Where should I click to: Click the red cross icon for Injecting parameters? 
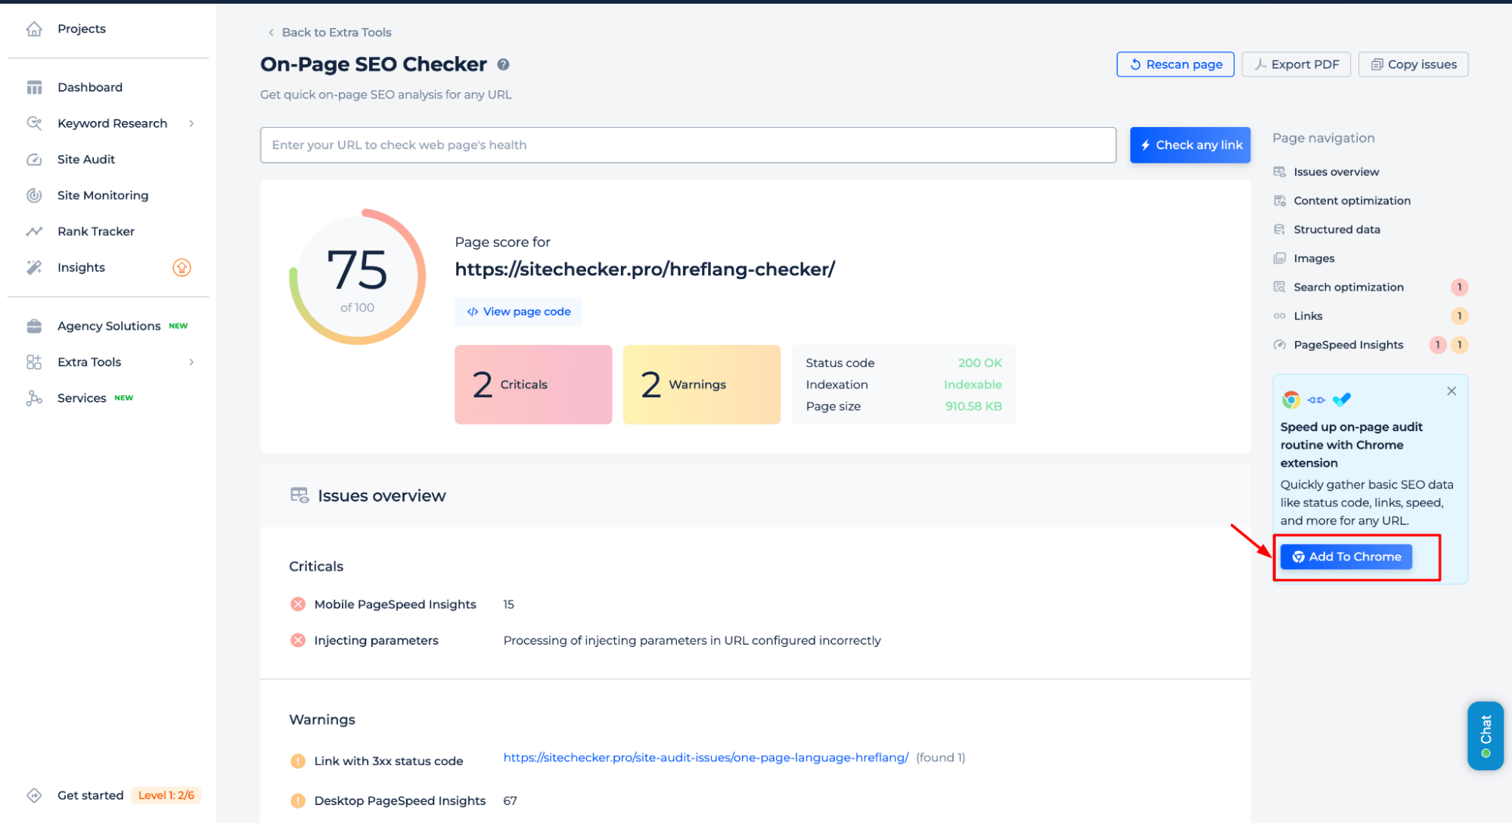tap(298, 641)
